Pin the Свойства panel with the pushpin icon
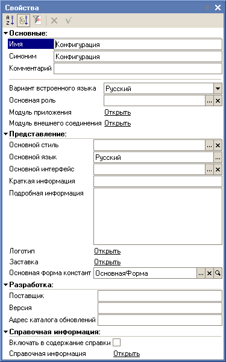The height and width of the screenshot is (362, 226). pyautogui.click(x=207, y=8)
